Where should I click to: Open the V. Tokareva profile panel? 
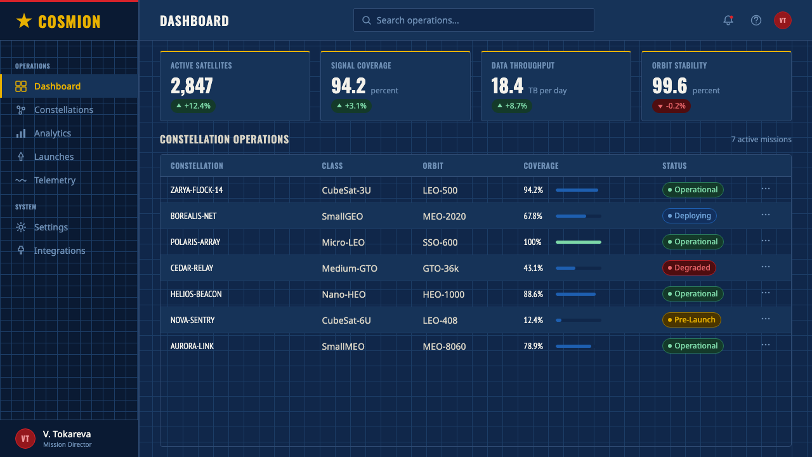pos(69,439)
